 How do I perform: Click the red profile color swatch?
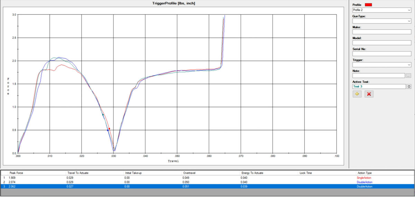click(368, 5)
